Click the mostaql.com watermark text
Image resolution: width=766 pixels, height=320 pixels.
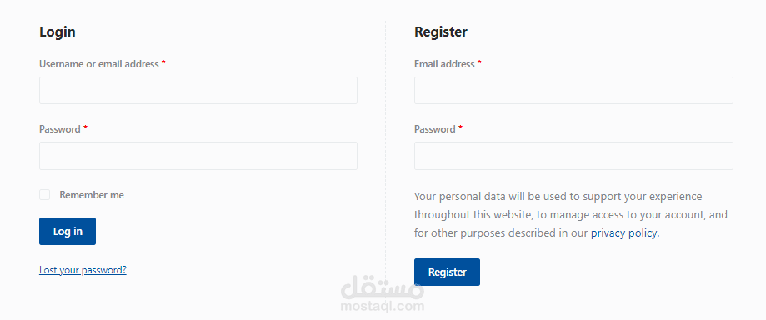point(383,307)
